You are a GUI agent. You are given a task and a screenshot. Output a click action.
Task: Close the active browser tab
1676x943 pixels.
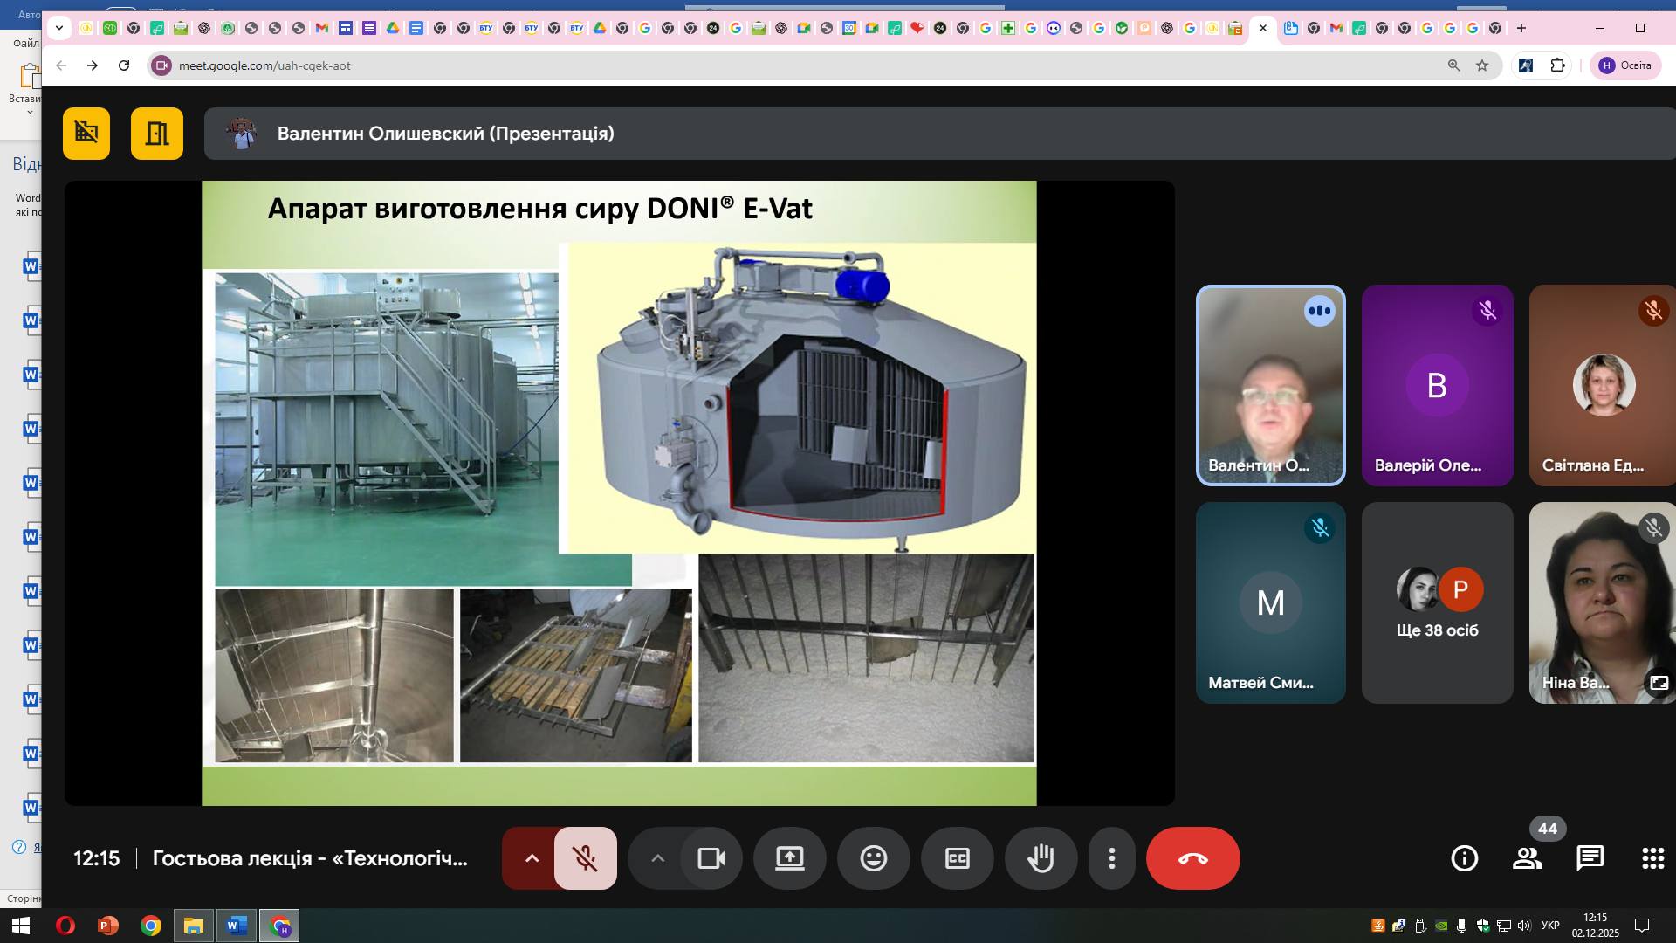point(1262,28)
